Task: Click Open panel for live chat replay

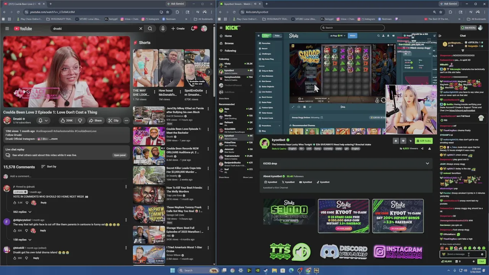Action: 120,155
